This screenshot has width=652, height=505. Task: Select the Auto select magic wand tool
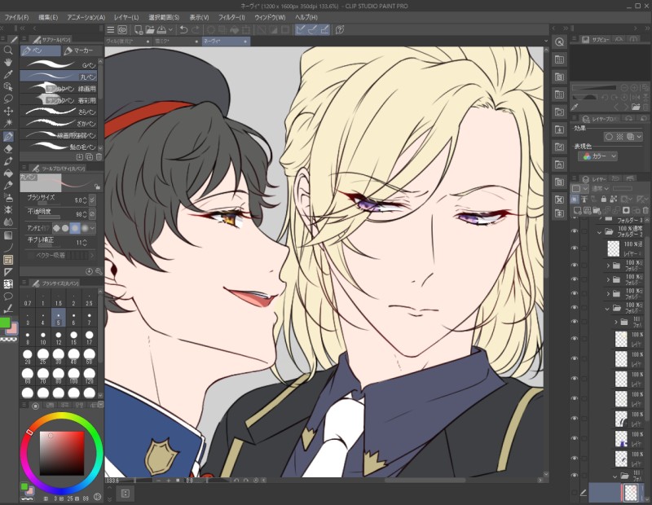[x=8, y=123]
